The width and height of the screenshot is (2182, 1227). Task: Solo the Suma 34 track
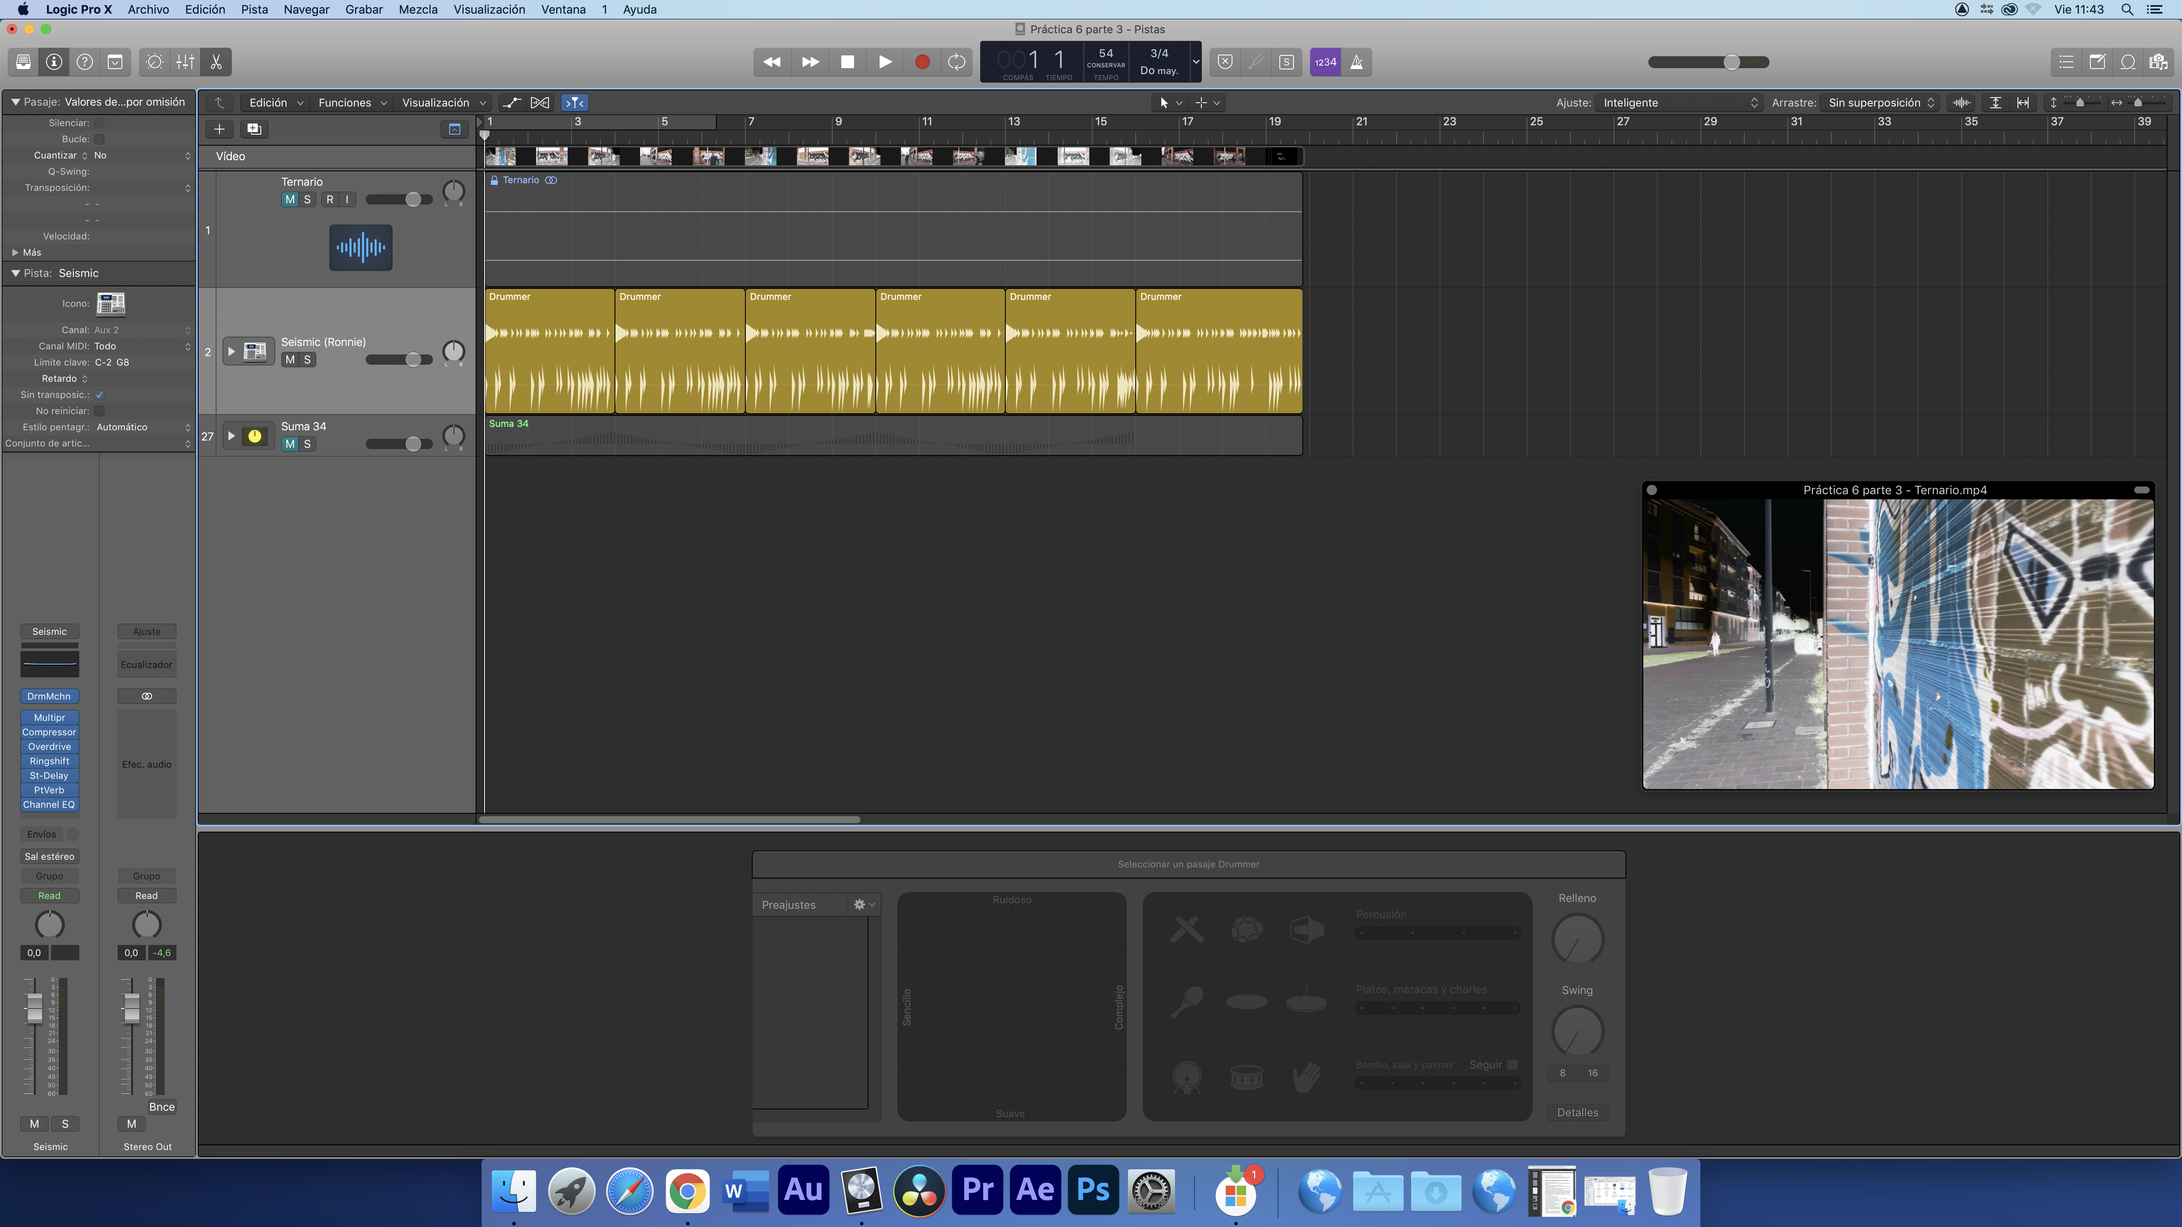[x=307, y=444]
